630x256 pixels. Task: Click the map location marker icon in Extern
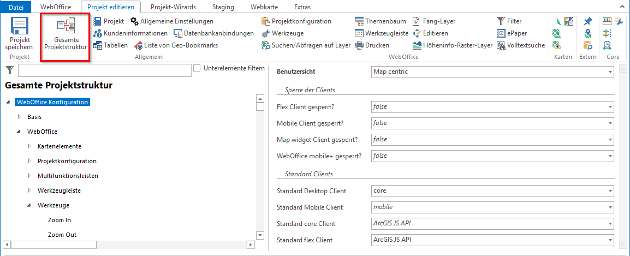[588, 33]
